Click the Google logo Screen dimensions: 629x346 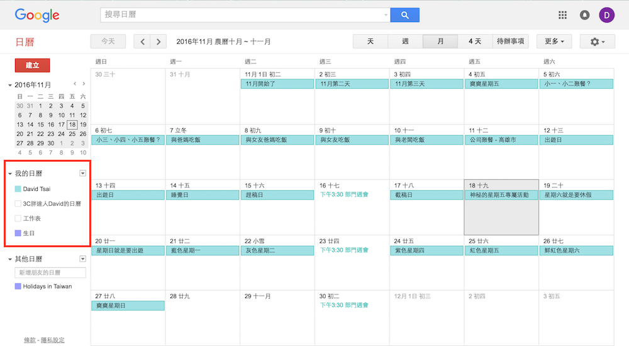tap(37, 15)
